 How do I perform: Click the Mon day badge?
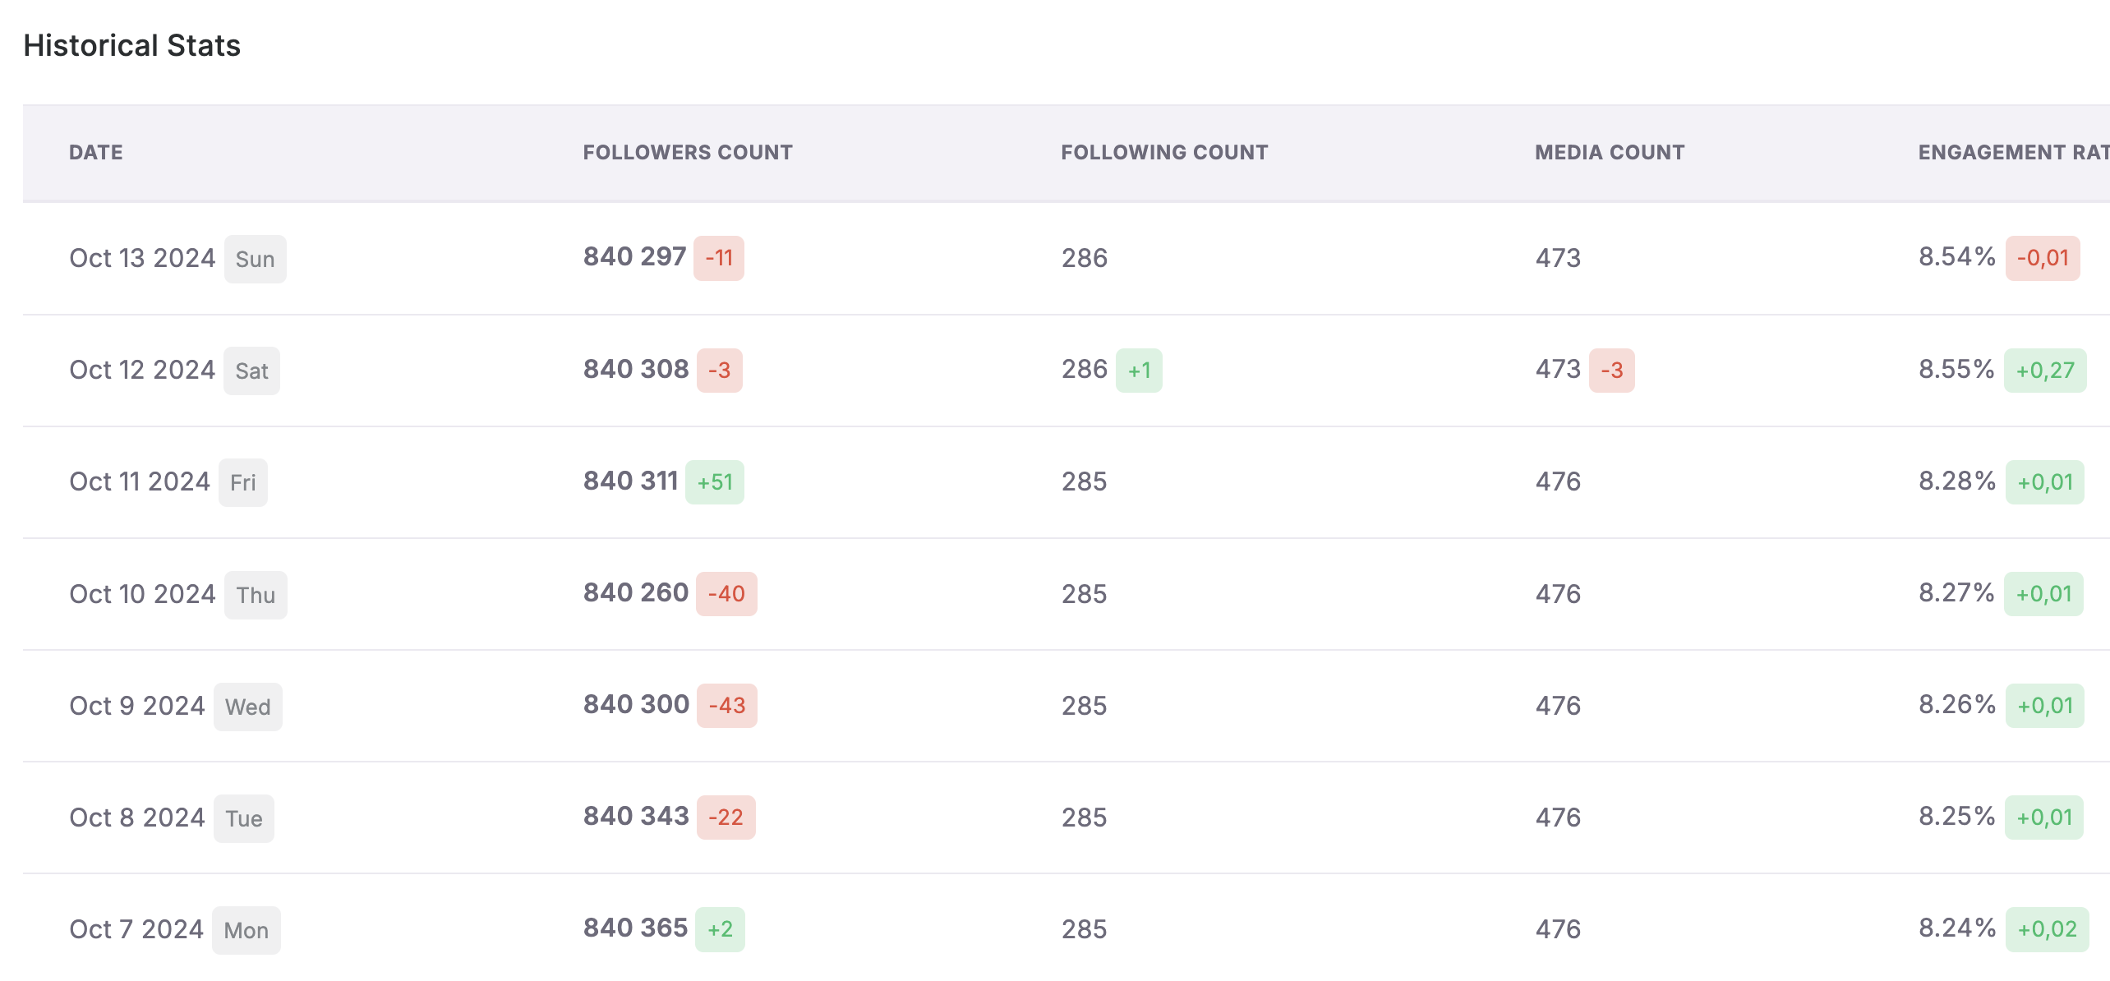point(246,930)
